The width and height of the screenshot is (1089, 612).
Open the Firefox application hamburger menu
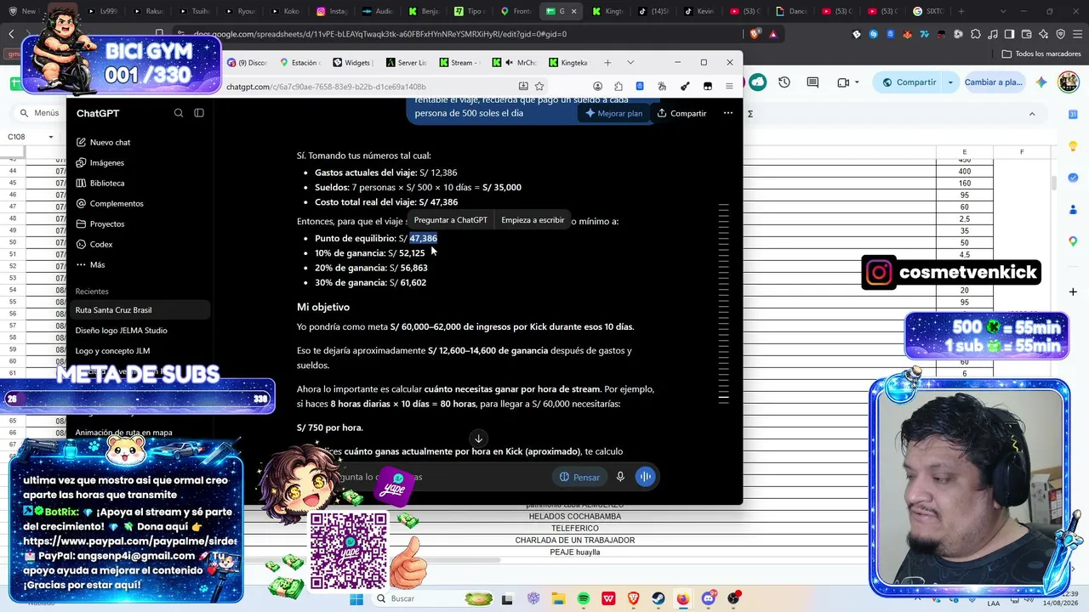coord(729,86)
